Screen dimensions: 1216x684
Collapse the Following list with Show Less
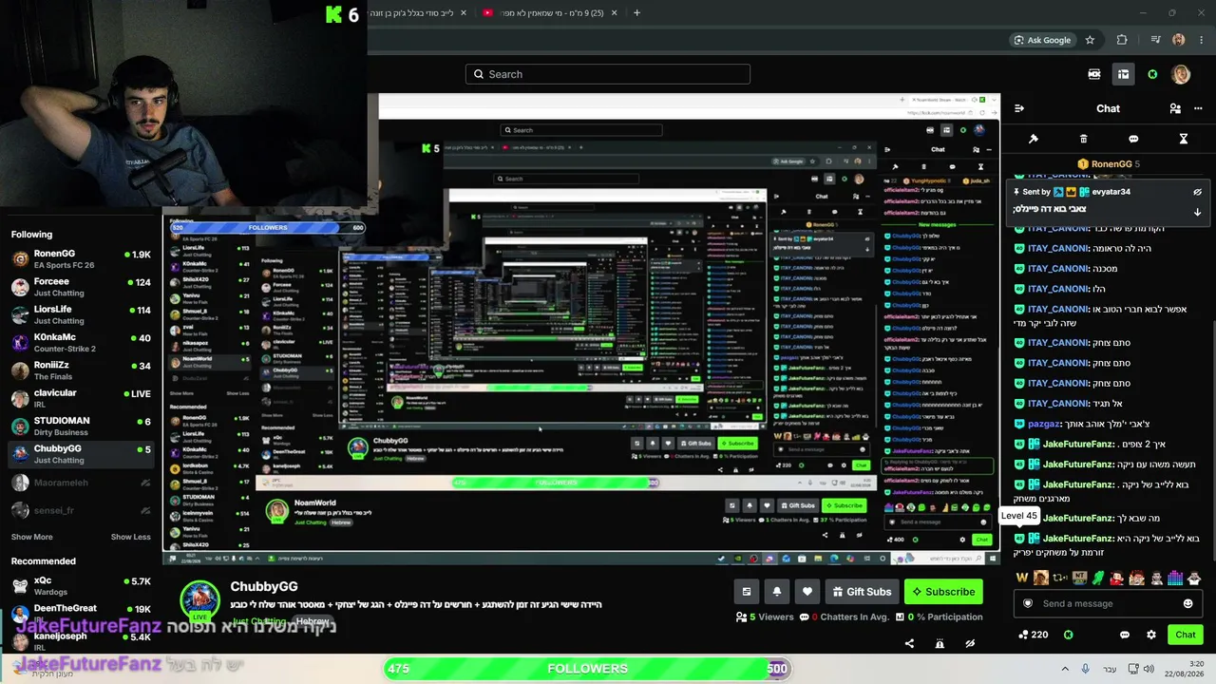(130, 537)
